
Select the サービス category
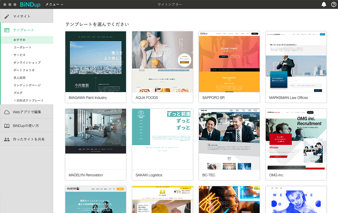[19, 55]
